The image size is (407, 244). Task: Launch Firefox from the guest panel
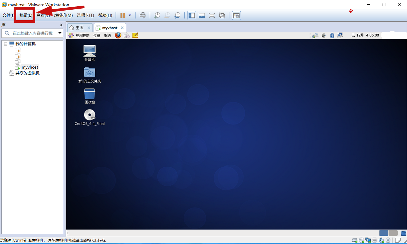118,35
